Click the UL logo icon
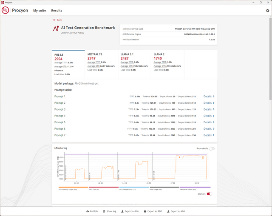 tap(5, 10)
